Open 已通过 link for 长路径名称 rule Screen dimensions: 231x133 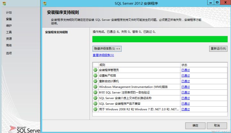pos(185,98)
